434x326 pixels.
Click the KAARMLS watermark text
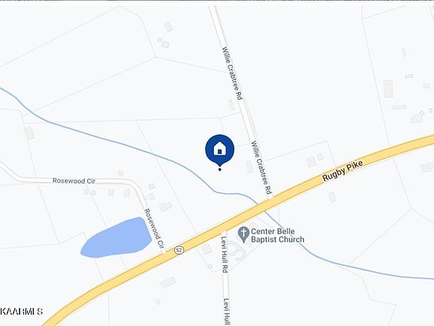(21, 312)
